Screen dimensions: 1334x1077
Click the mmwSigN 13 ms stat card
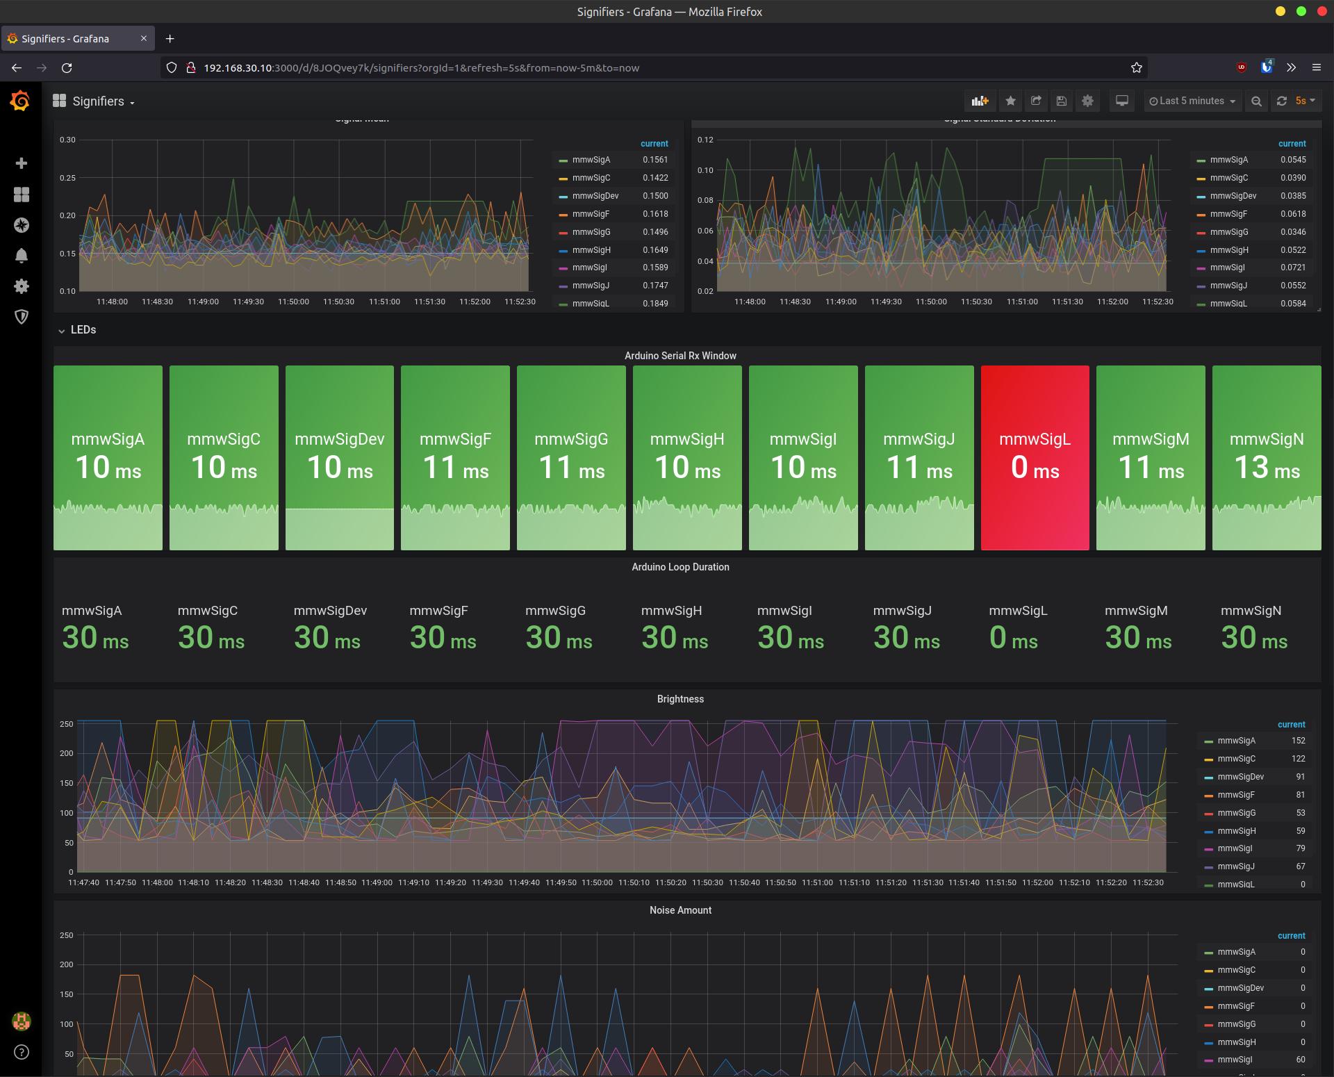(1267, 458)
